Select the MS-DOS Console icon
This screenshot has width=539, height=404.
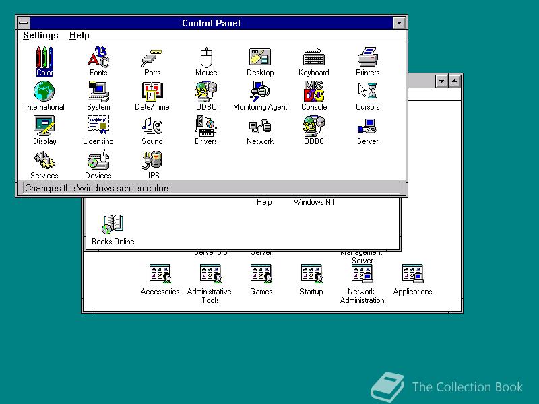coord(314,96)
